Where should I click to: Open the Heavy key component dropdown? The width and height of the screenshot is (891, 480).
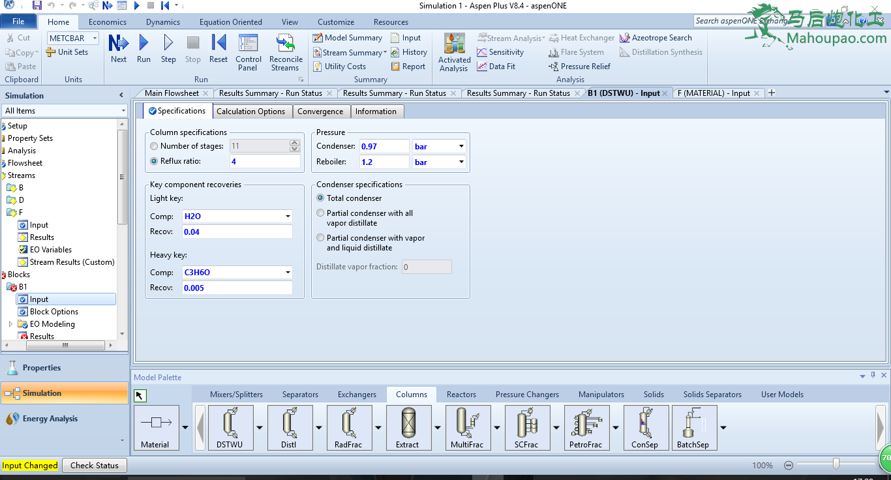tap(288, 273)
